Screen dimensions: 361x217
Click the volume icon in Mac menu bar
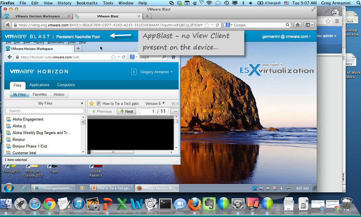(x=250, y=3)
